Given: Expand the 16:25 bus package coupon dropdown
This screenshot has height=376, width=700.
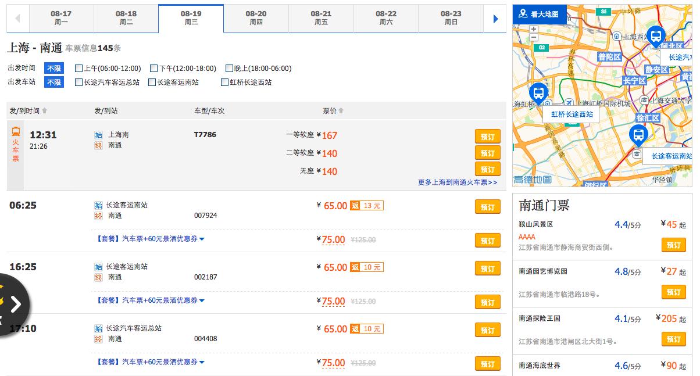Looking at the screenshot, I should (202, 300).
